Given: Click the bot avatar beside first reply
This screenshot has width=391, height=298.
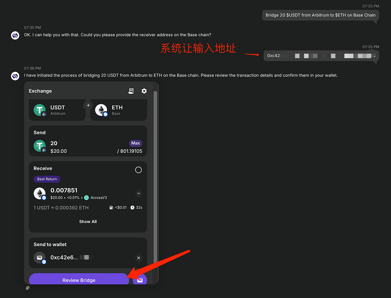Looking at the screenshot, I should pyautogui.click(x=15, y=35).
